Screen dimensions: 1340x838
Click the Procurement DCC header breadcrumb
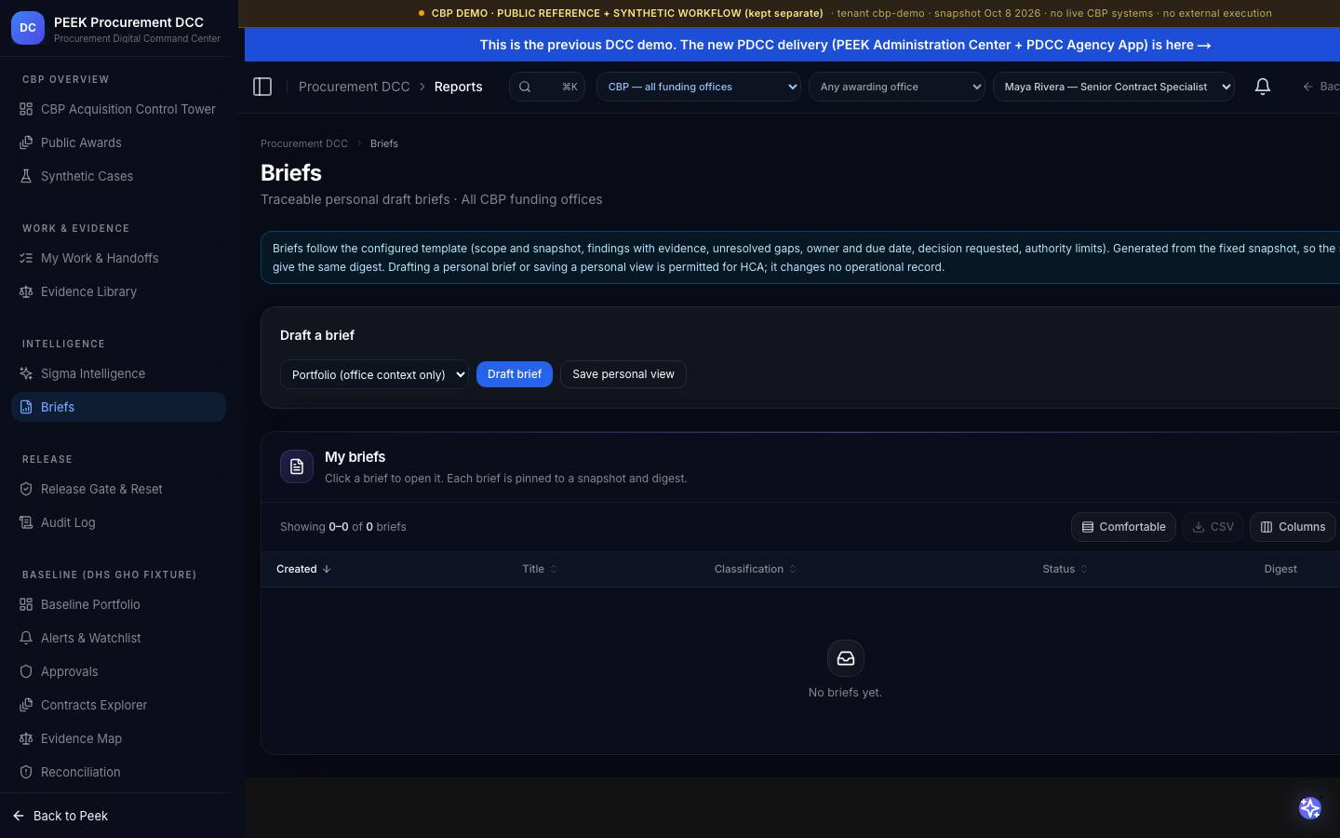355,87
